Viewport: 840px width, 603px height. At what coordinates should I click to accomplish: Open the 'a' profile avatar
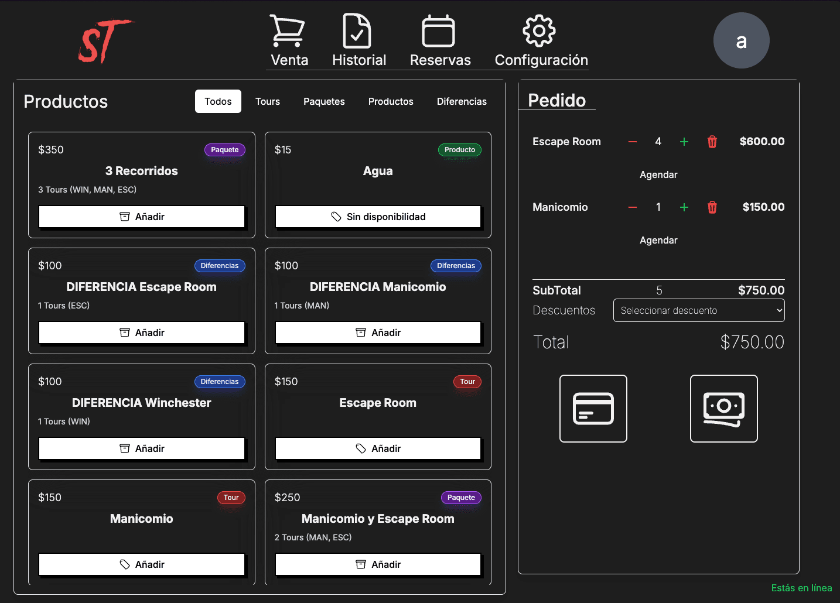pyautogui.click(x=741, y=40)
